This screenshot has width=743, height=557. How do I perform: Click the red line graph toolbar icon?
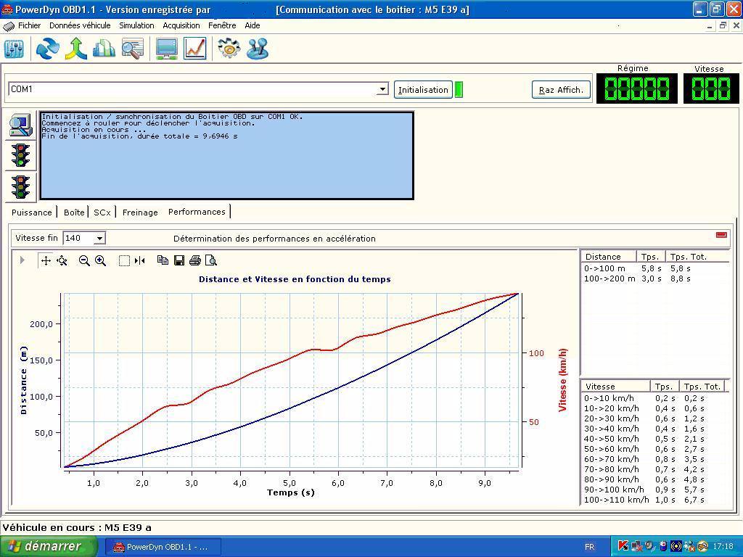click(195, 49)
